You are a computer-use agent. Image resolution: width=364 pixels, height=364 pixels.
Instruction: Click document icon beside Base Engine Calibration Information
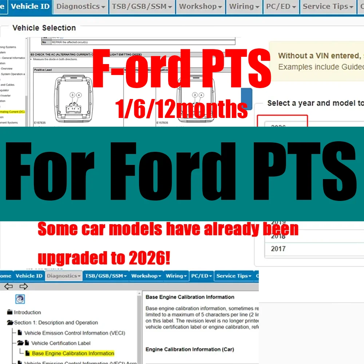pos(28,353)
